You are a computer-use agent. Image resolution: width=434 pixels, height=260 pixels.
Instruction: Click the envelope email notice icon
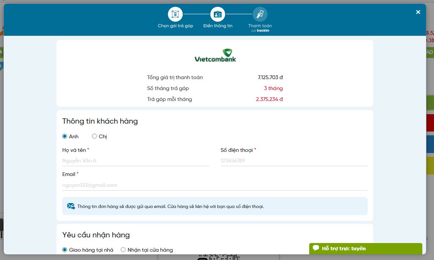[71, 206]
